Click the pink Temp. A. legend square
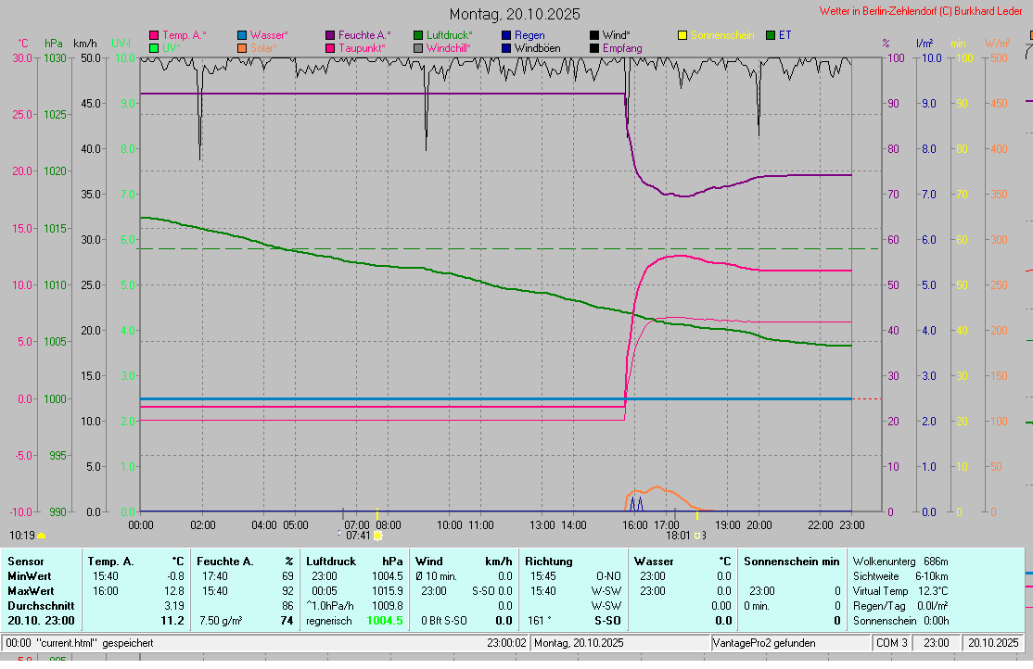 [154, 35]
